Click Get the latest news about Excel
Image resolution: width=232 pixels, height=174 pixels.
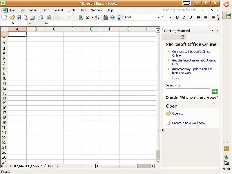(x=194, y=62)
